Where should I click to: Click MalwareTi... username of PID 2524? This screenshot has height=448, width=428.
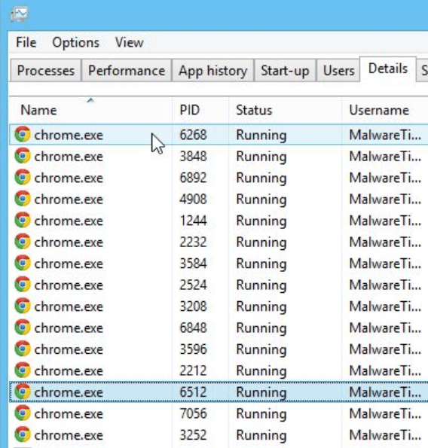coord(385,285)
